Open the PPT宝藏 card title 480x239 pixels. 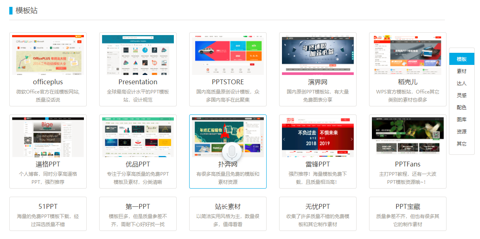(x=408, y=206)
